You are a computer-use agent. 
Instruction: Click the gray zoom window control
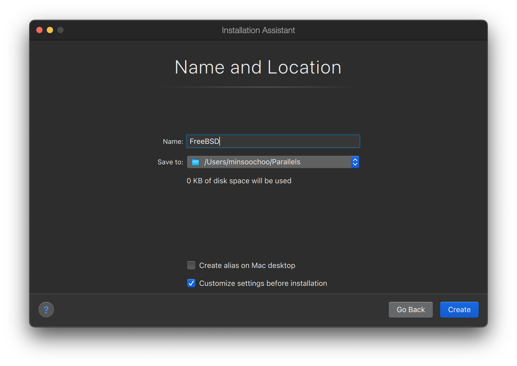coord(60,30)
